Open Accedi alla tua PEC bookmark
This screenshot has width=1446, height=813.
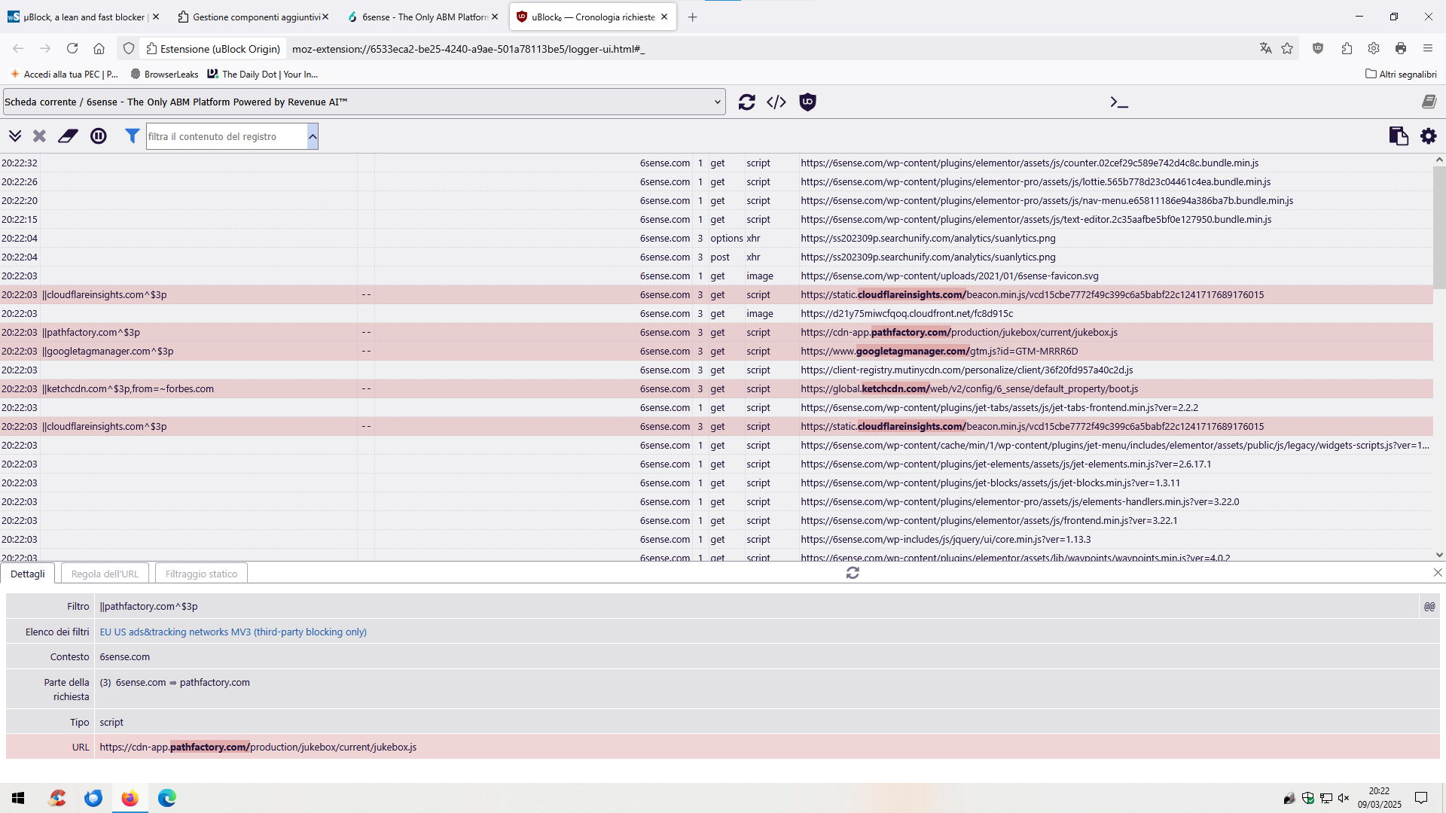tap(65, 75)
